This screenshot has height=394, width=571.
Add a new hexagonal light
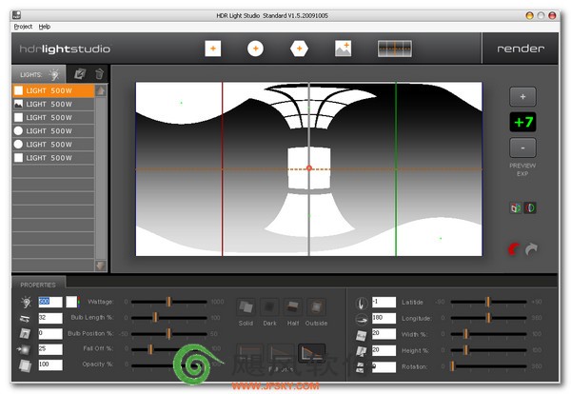pyautogui.click(x=299, y=49)
